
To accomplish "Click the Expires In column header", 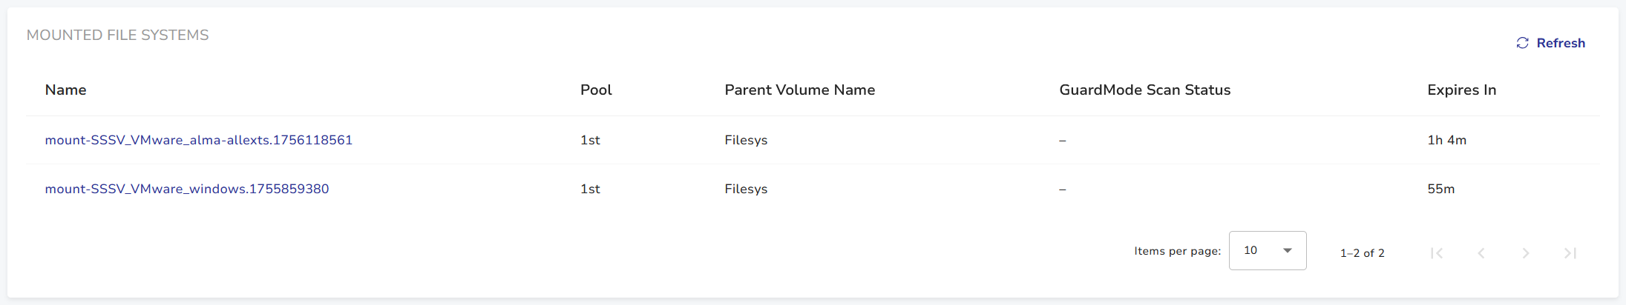I will click(1461, 90).
